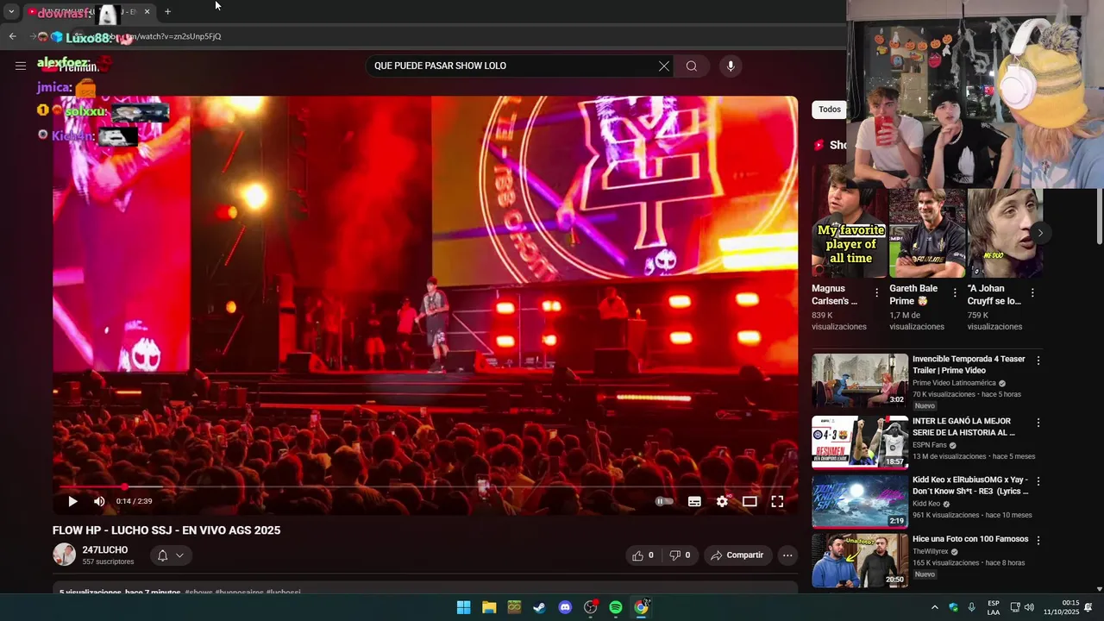Launch the Minecraft taskbar icon
This screenshot has height=621, width=1104.
pos(514,607)
